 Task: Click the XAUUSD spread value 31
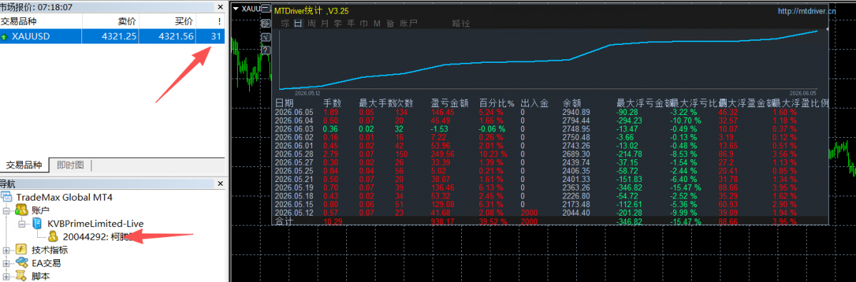click(x=216, y=36)
